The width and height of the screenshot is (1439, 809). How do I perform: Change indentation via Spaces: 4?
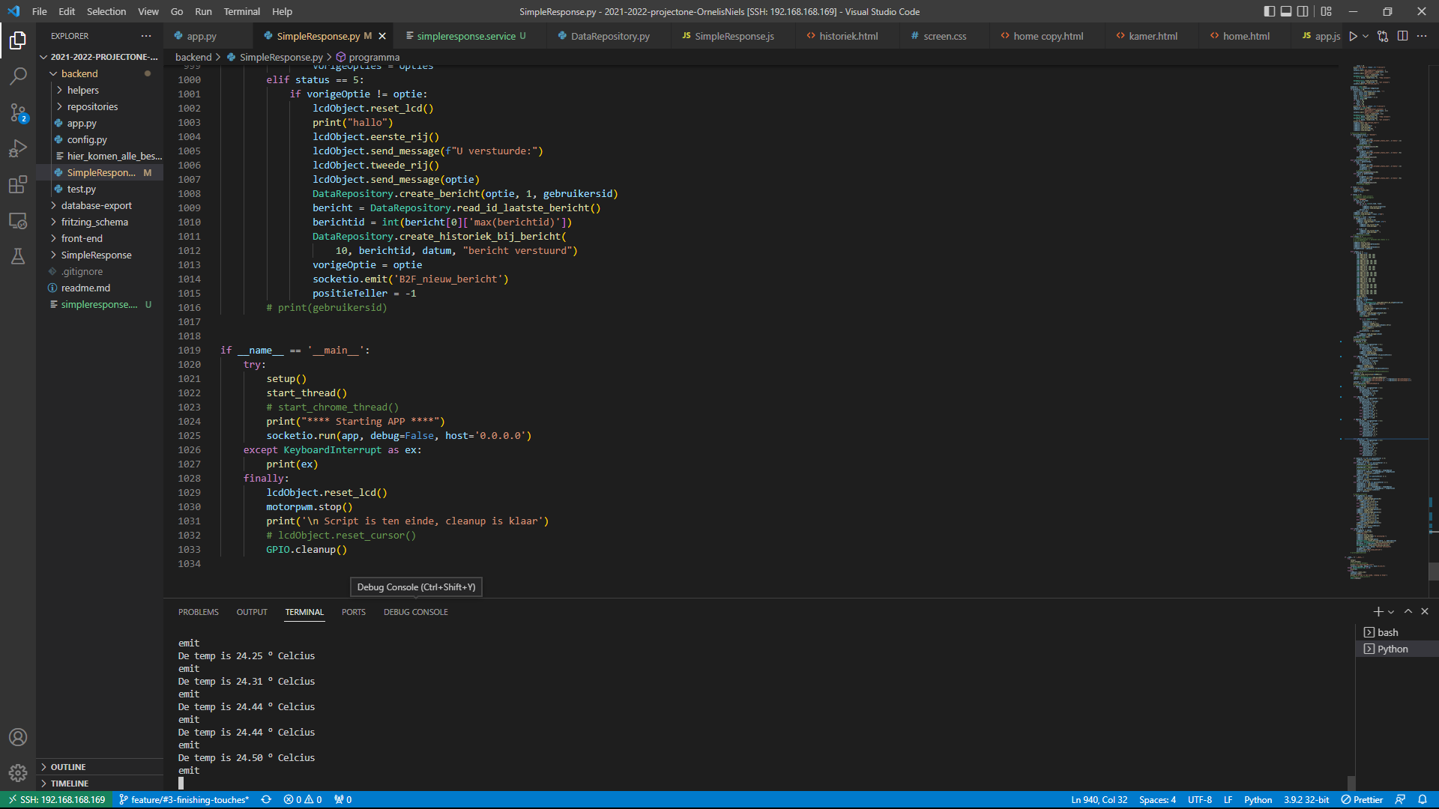[x=1157, y=799]
